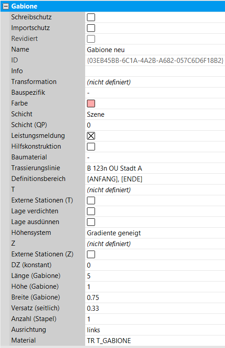Click the Material value TR T_GABIONE
Viewport: 225px width, 348px height.
point(155,340)
